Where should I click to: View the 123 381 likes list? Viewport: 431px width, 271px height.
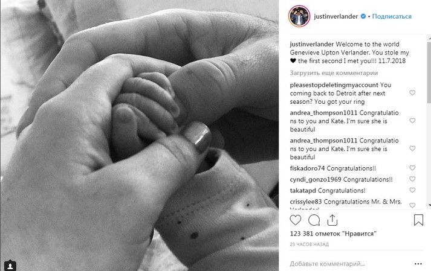pyautogui.click(x=333, y=234)
